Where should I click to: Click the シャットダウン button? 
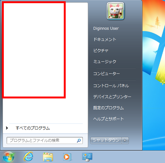[x=106, y=141]
